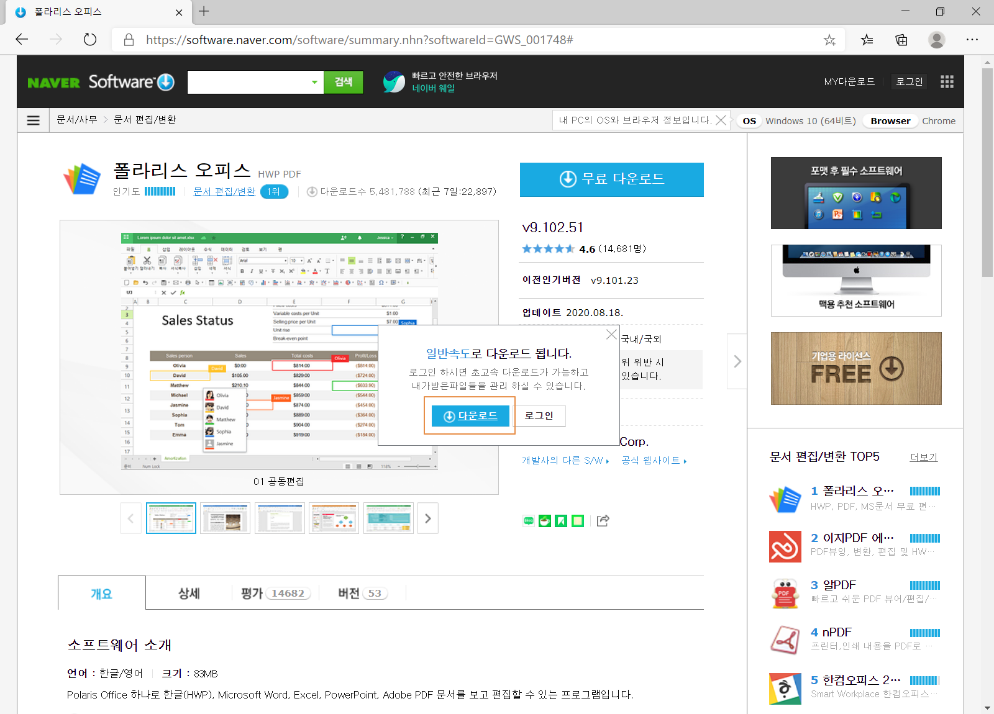
Task: Share to Naver Blog icon
Action: (x=528, y=521)
